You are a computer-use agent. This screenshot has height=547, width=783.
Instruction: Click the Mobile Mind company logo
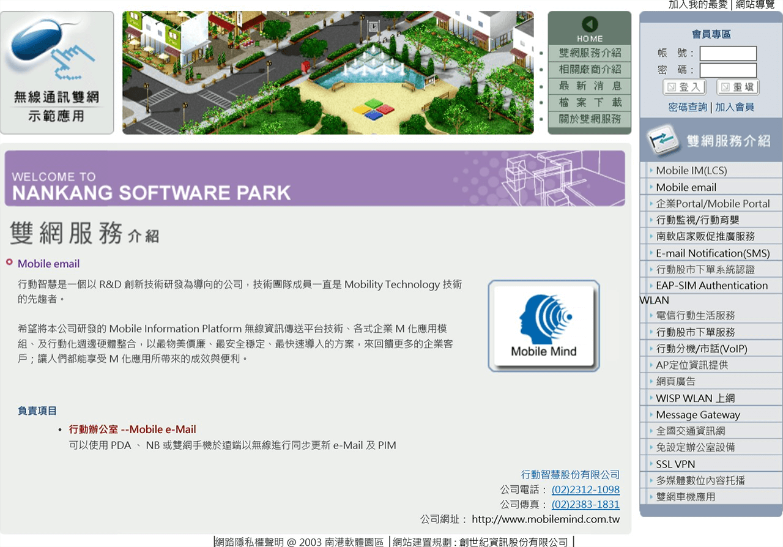click(x=543, y=326)
